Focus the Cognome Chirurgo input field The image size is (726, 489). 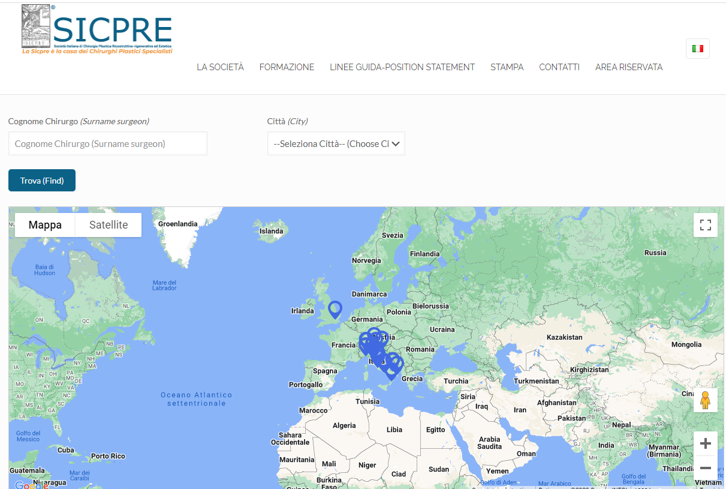[108, 144]
